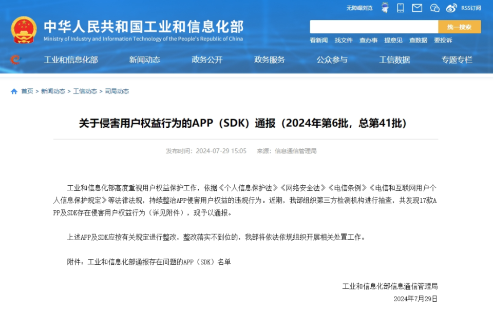
Task: Go to 工信动态 in the breadcrumb
Action: pyautogui.click(x=85, y=91)
